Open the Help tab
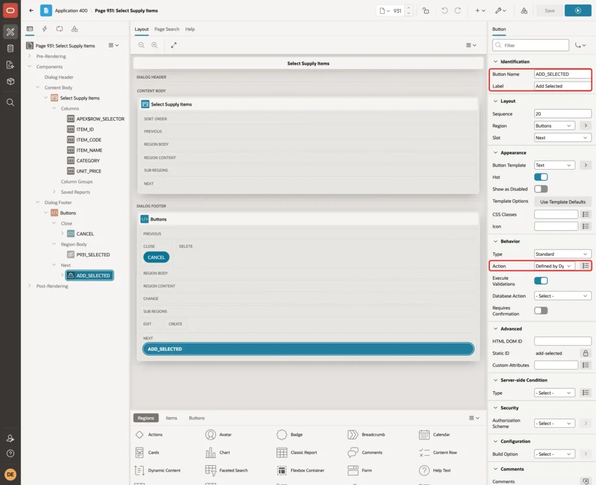Viewport: 596px width, 485px height. pos(190,29)
